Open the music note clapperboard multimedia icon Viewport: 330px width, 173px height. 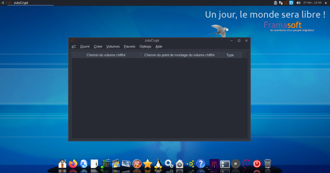pos(105,163)
